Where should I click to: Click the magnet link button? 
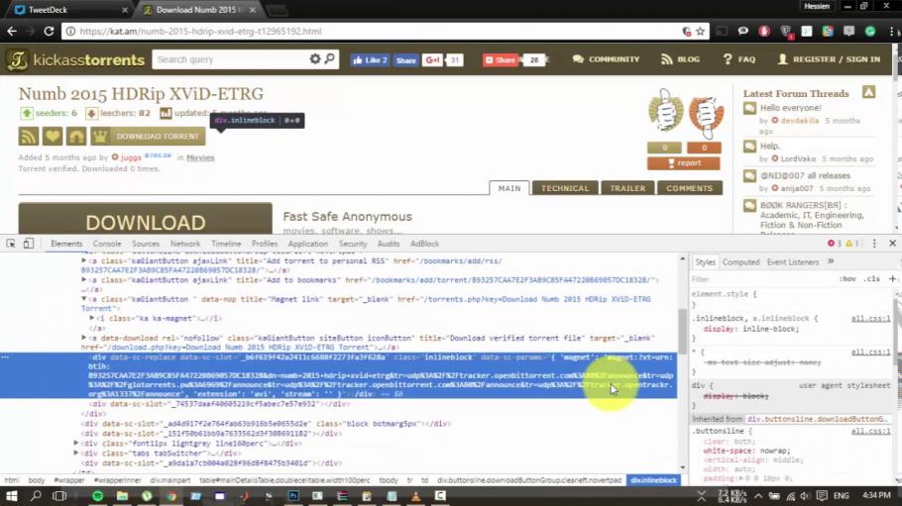[76, 137]
